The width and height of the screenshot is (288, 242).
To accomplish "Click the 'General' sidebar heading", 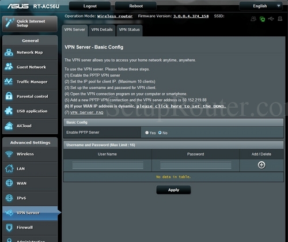I will (30, 40).
